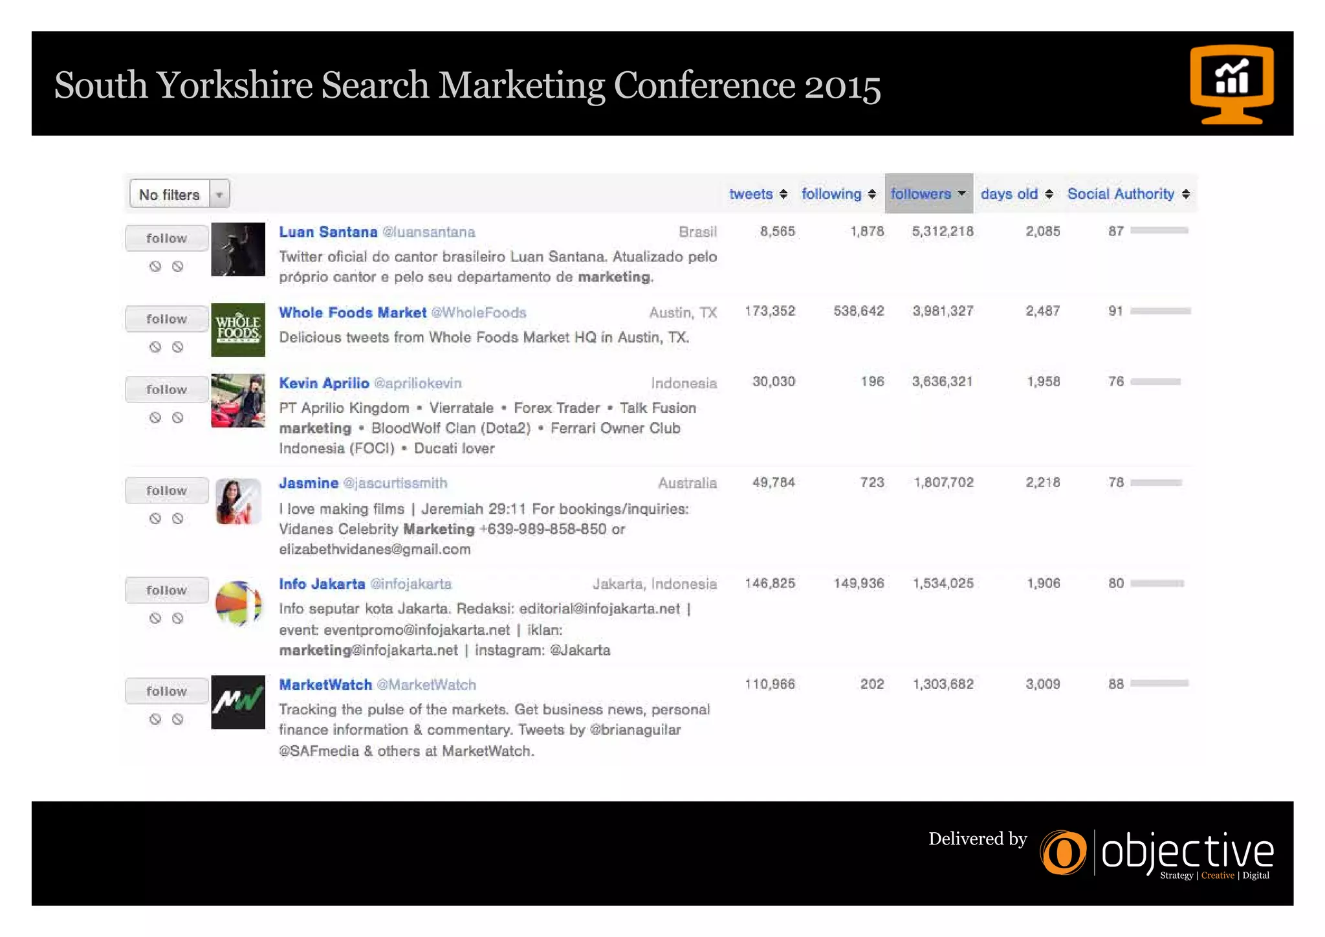Follow Kevin Aprilio
The width and height of the screenshot is (1325, 937).
tap(166, 390)
